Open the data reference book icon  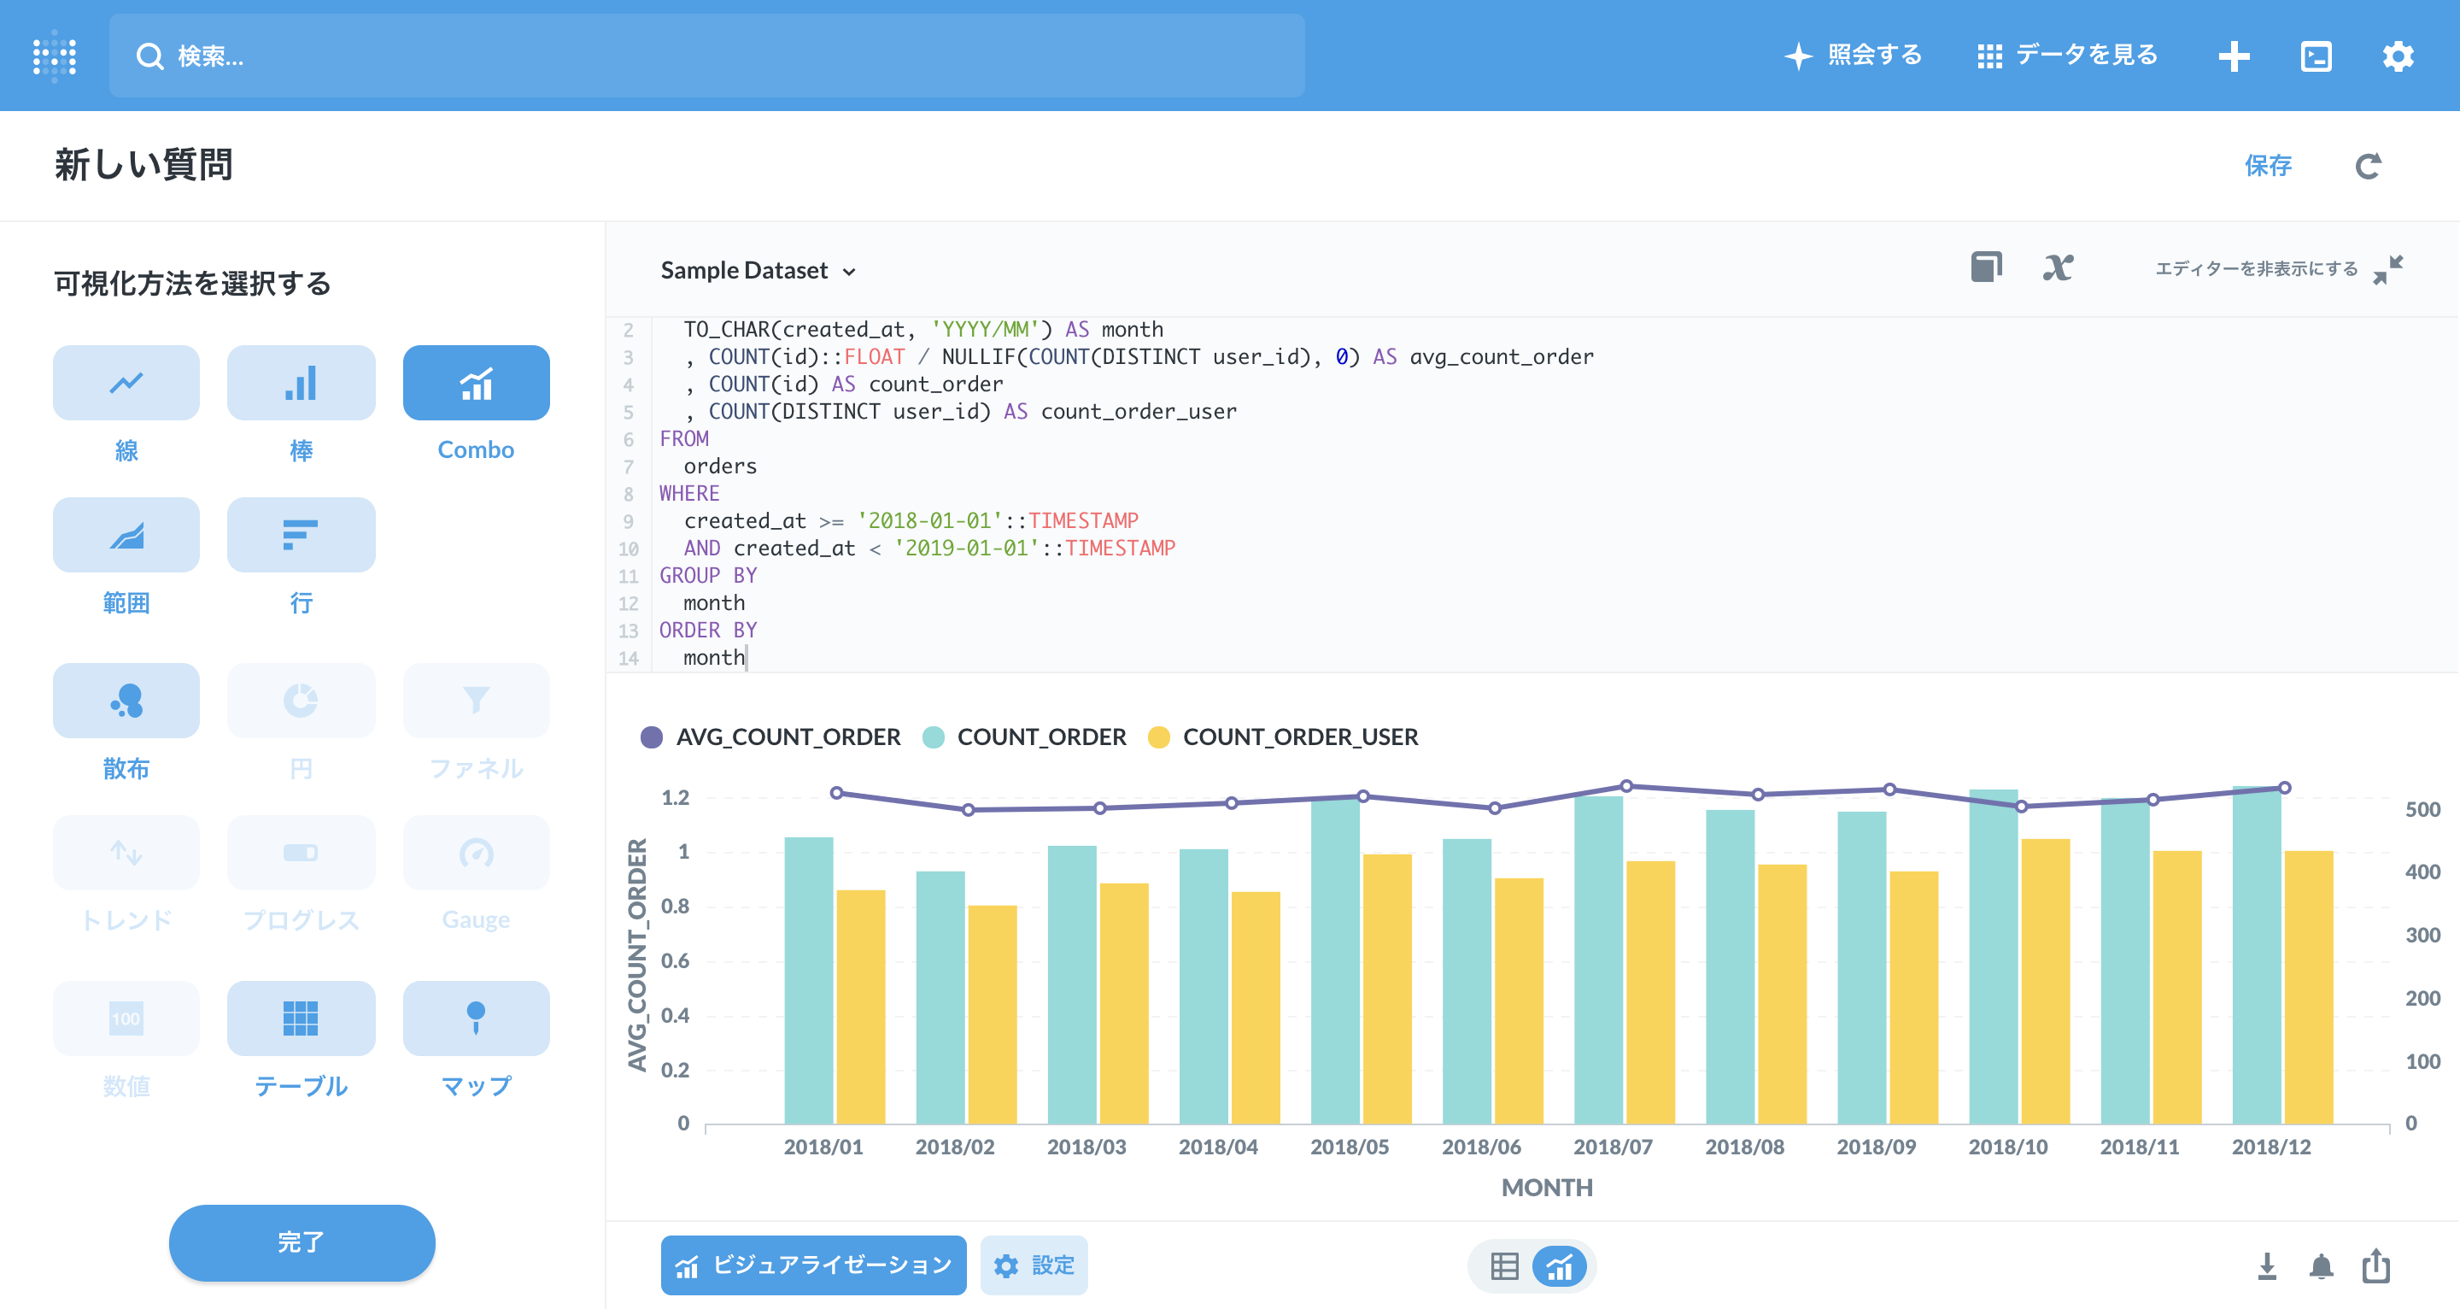click(1986, 267)
